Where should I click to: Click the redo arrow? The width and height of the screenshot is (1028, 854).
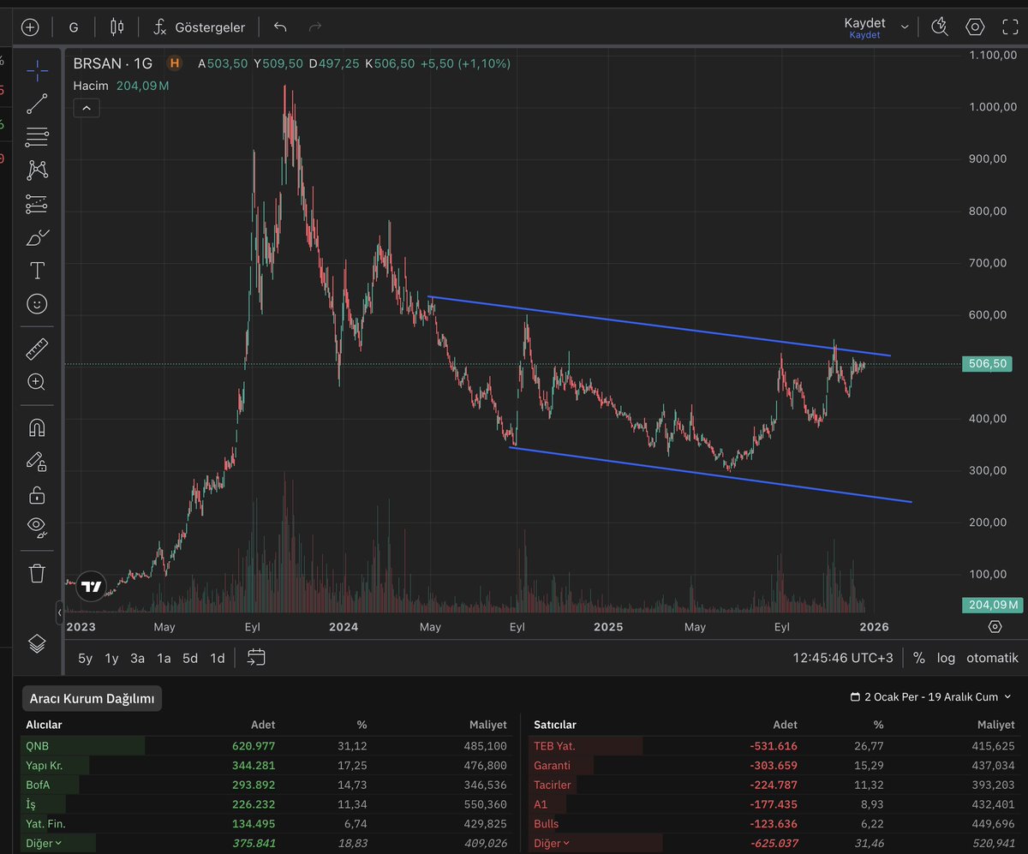tap(315, 27)
